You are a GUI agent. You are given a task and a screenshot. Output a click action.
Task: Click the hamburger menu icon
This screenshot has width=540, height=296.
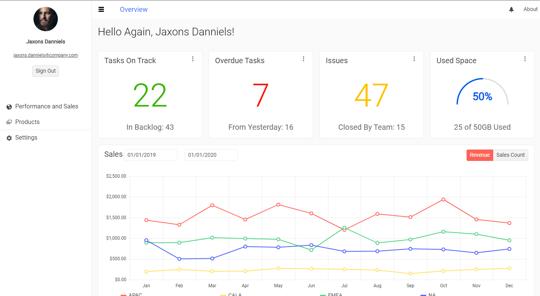pyautogui.click(x=101, y=10)
